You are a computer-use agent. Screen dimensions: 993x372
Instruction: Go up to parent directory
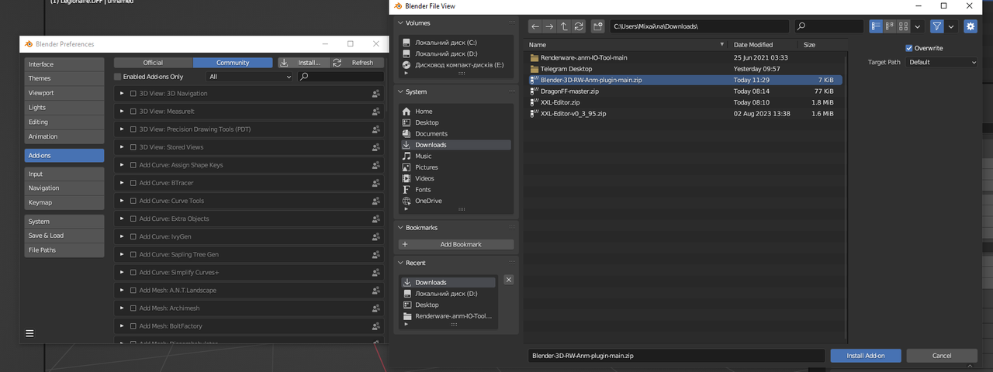point(564,26)
